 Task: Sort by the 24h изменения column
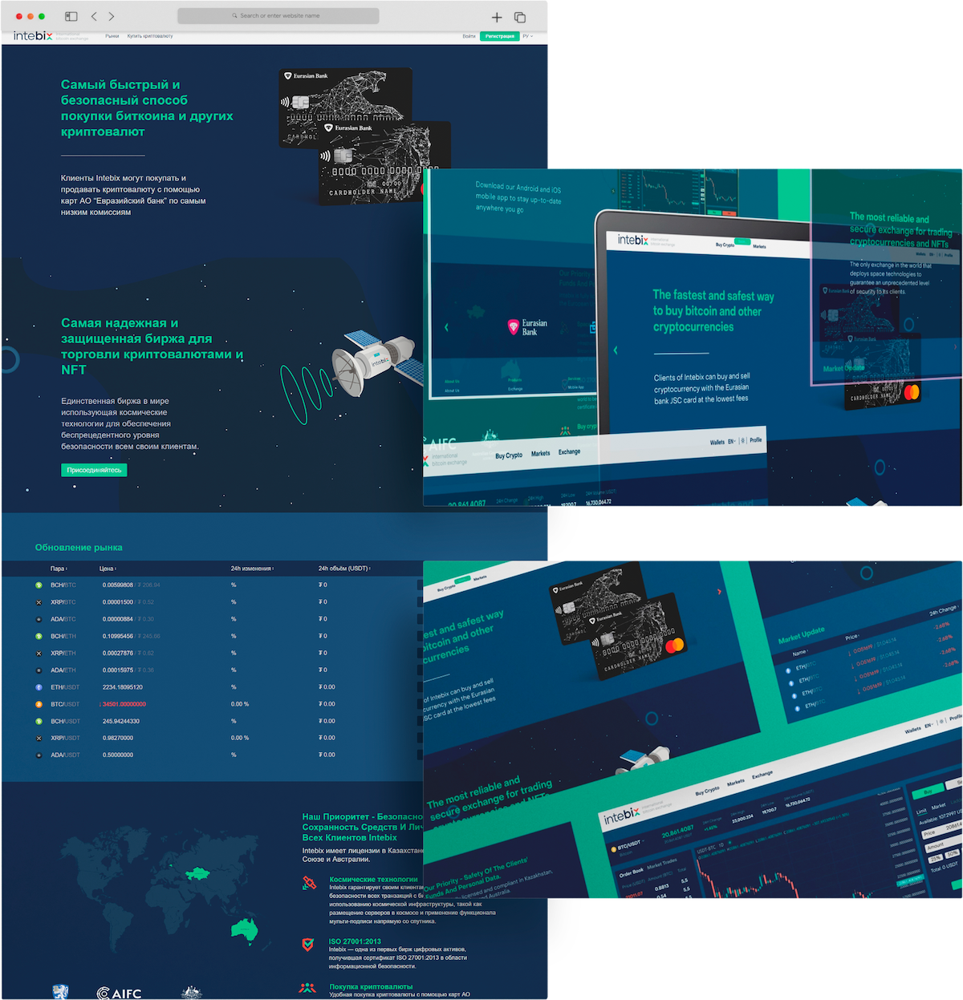coord(252,569)
